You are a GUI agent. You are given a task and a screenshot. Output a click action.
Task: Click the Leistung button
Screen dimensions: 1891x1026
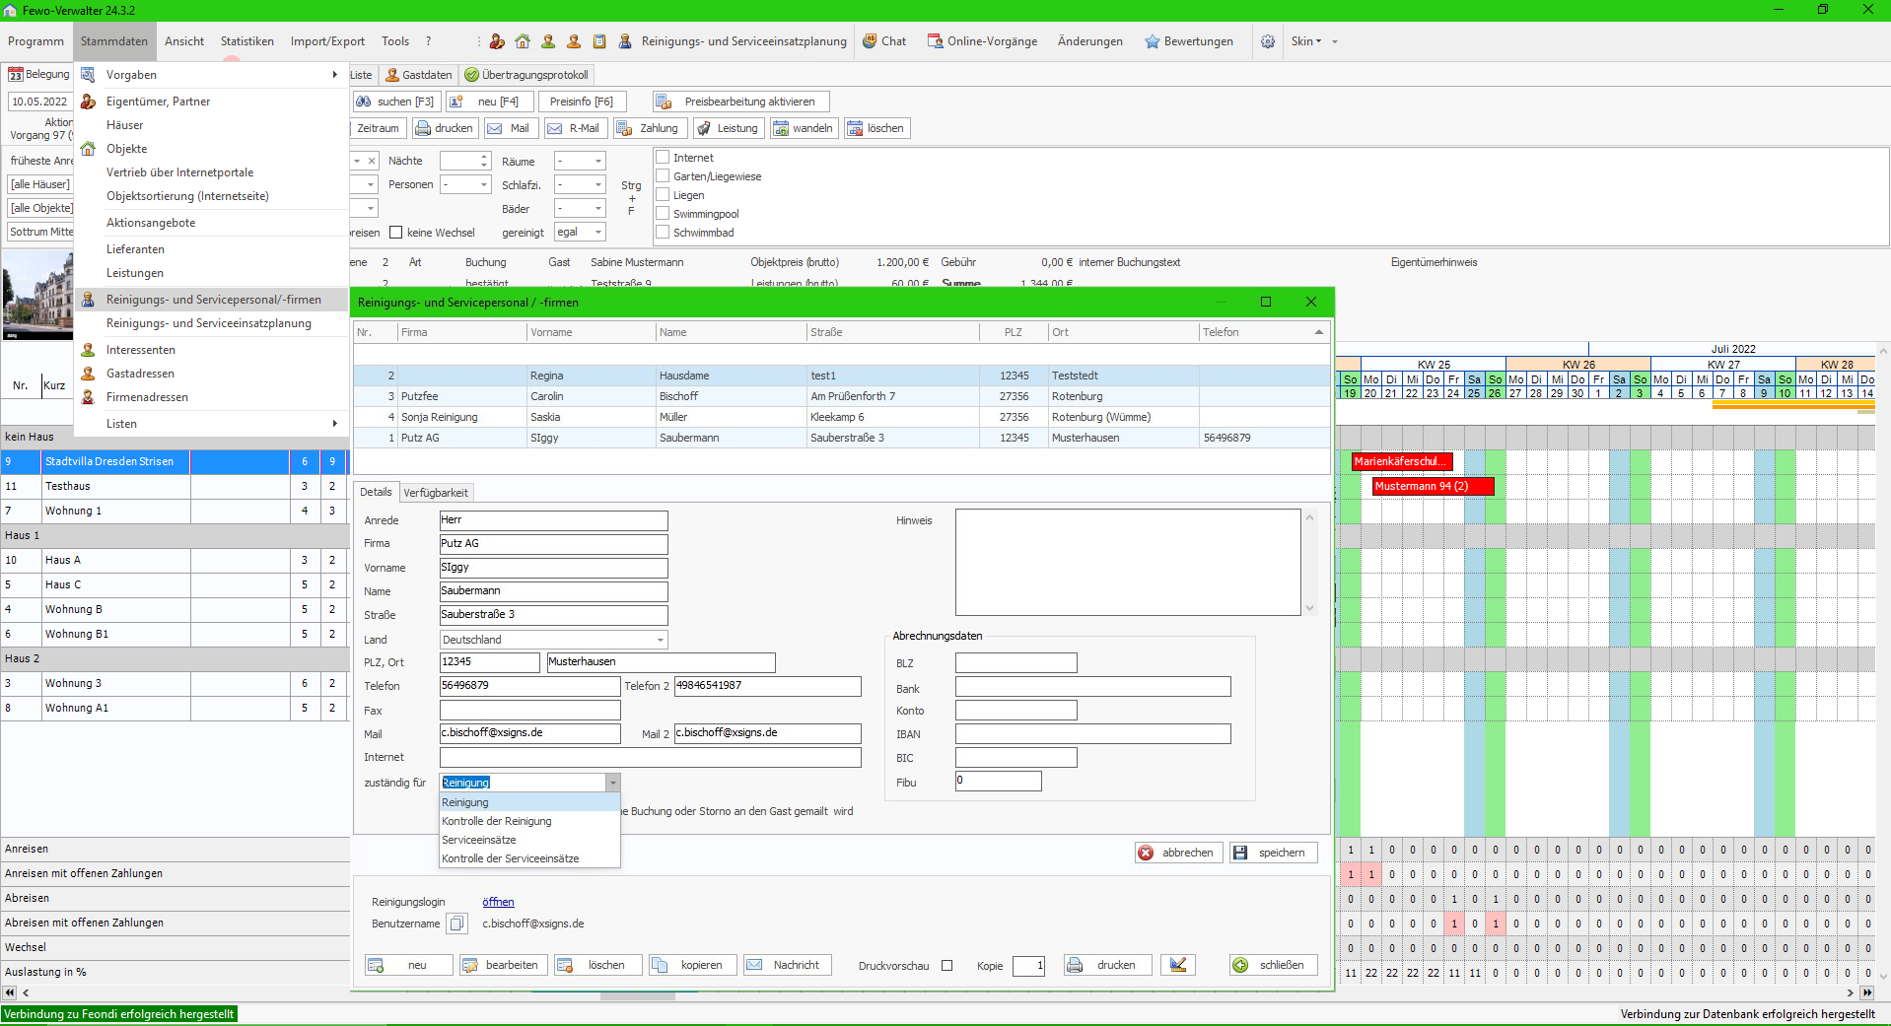tap(729, 128)
